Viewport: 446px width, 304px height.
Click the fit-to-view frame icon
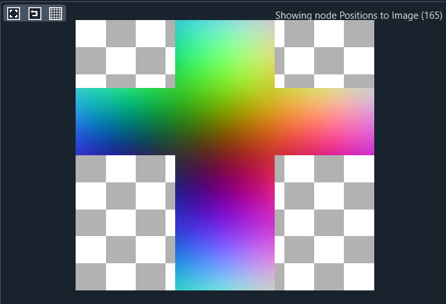click(14, 14)
